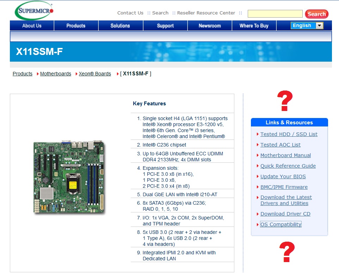Click 'Dual GbE LAN with Intel® i210-AT' text
339x273 pixels.
[180, 194]
